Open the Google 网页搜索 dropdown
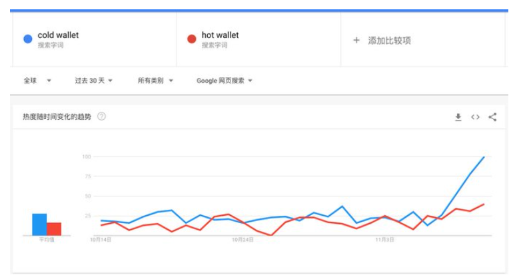This screenshot has width=513, height=279. [225, 81]
